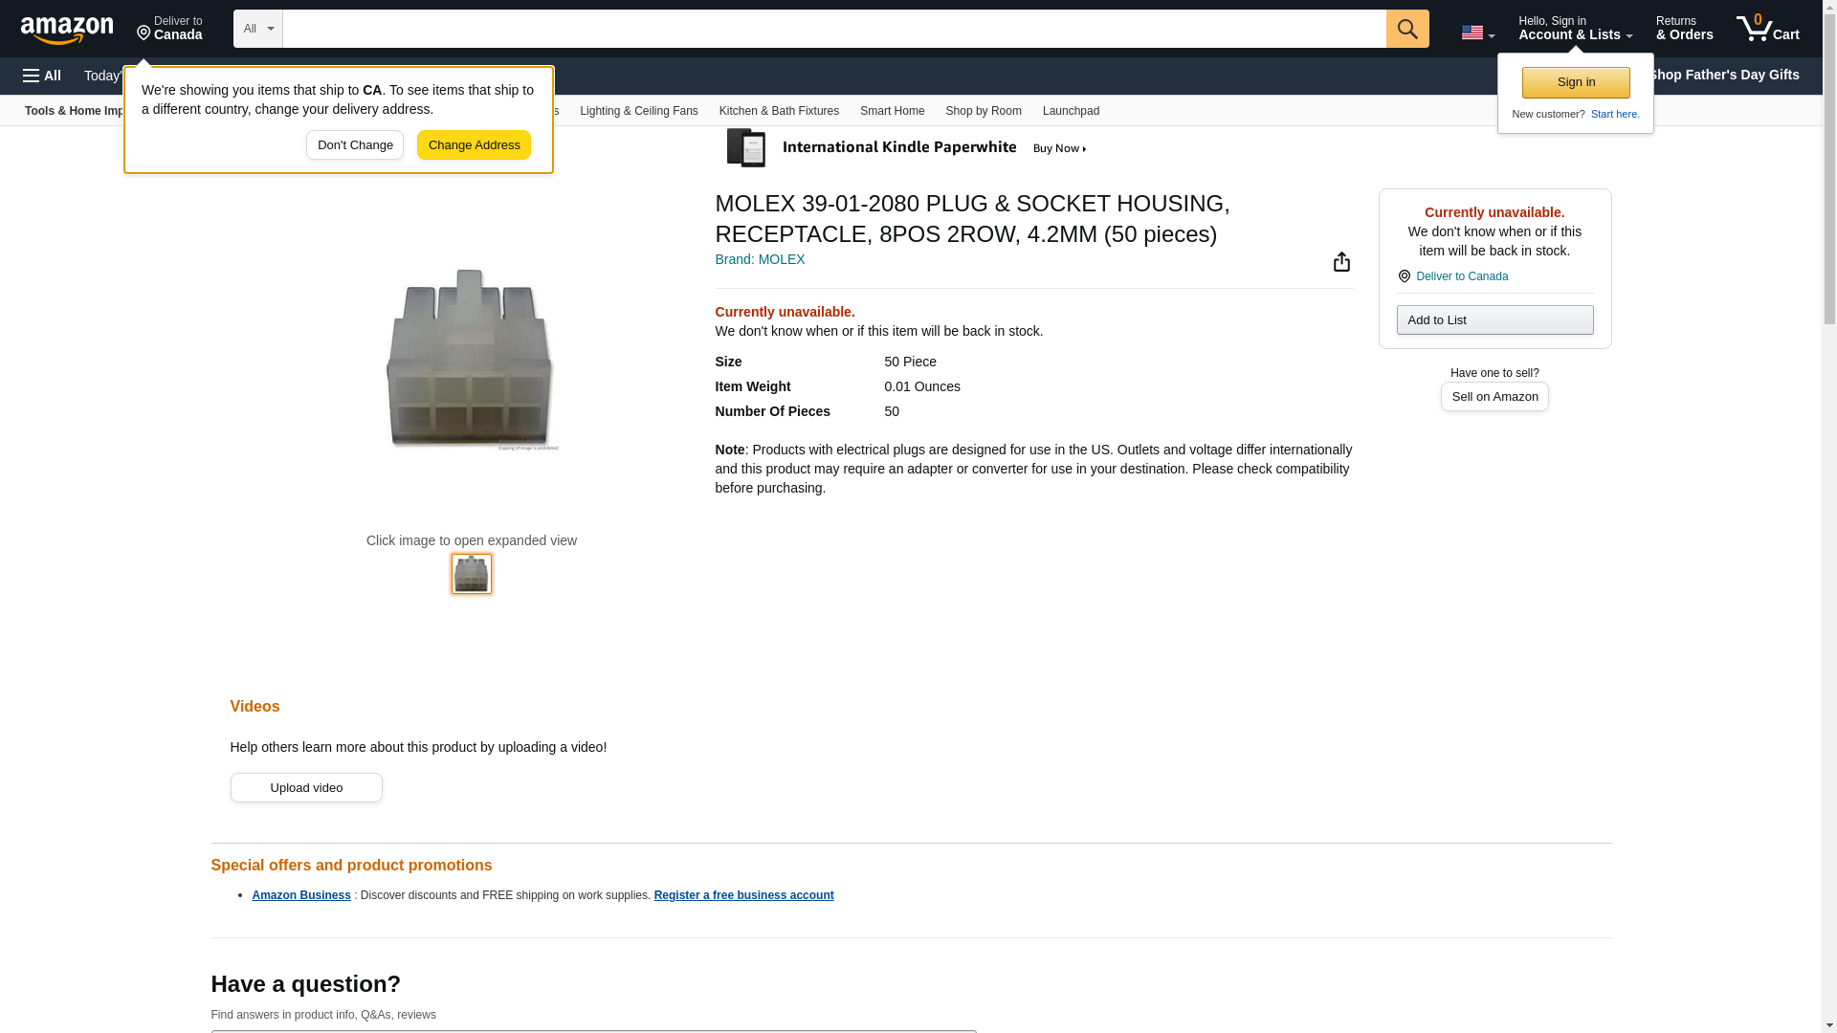
Task: Focus the Amazon search input field
Action: (x=833, y=29)
